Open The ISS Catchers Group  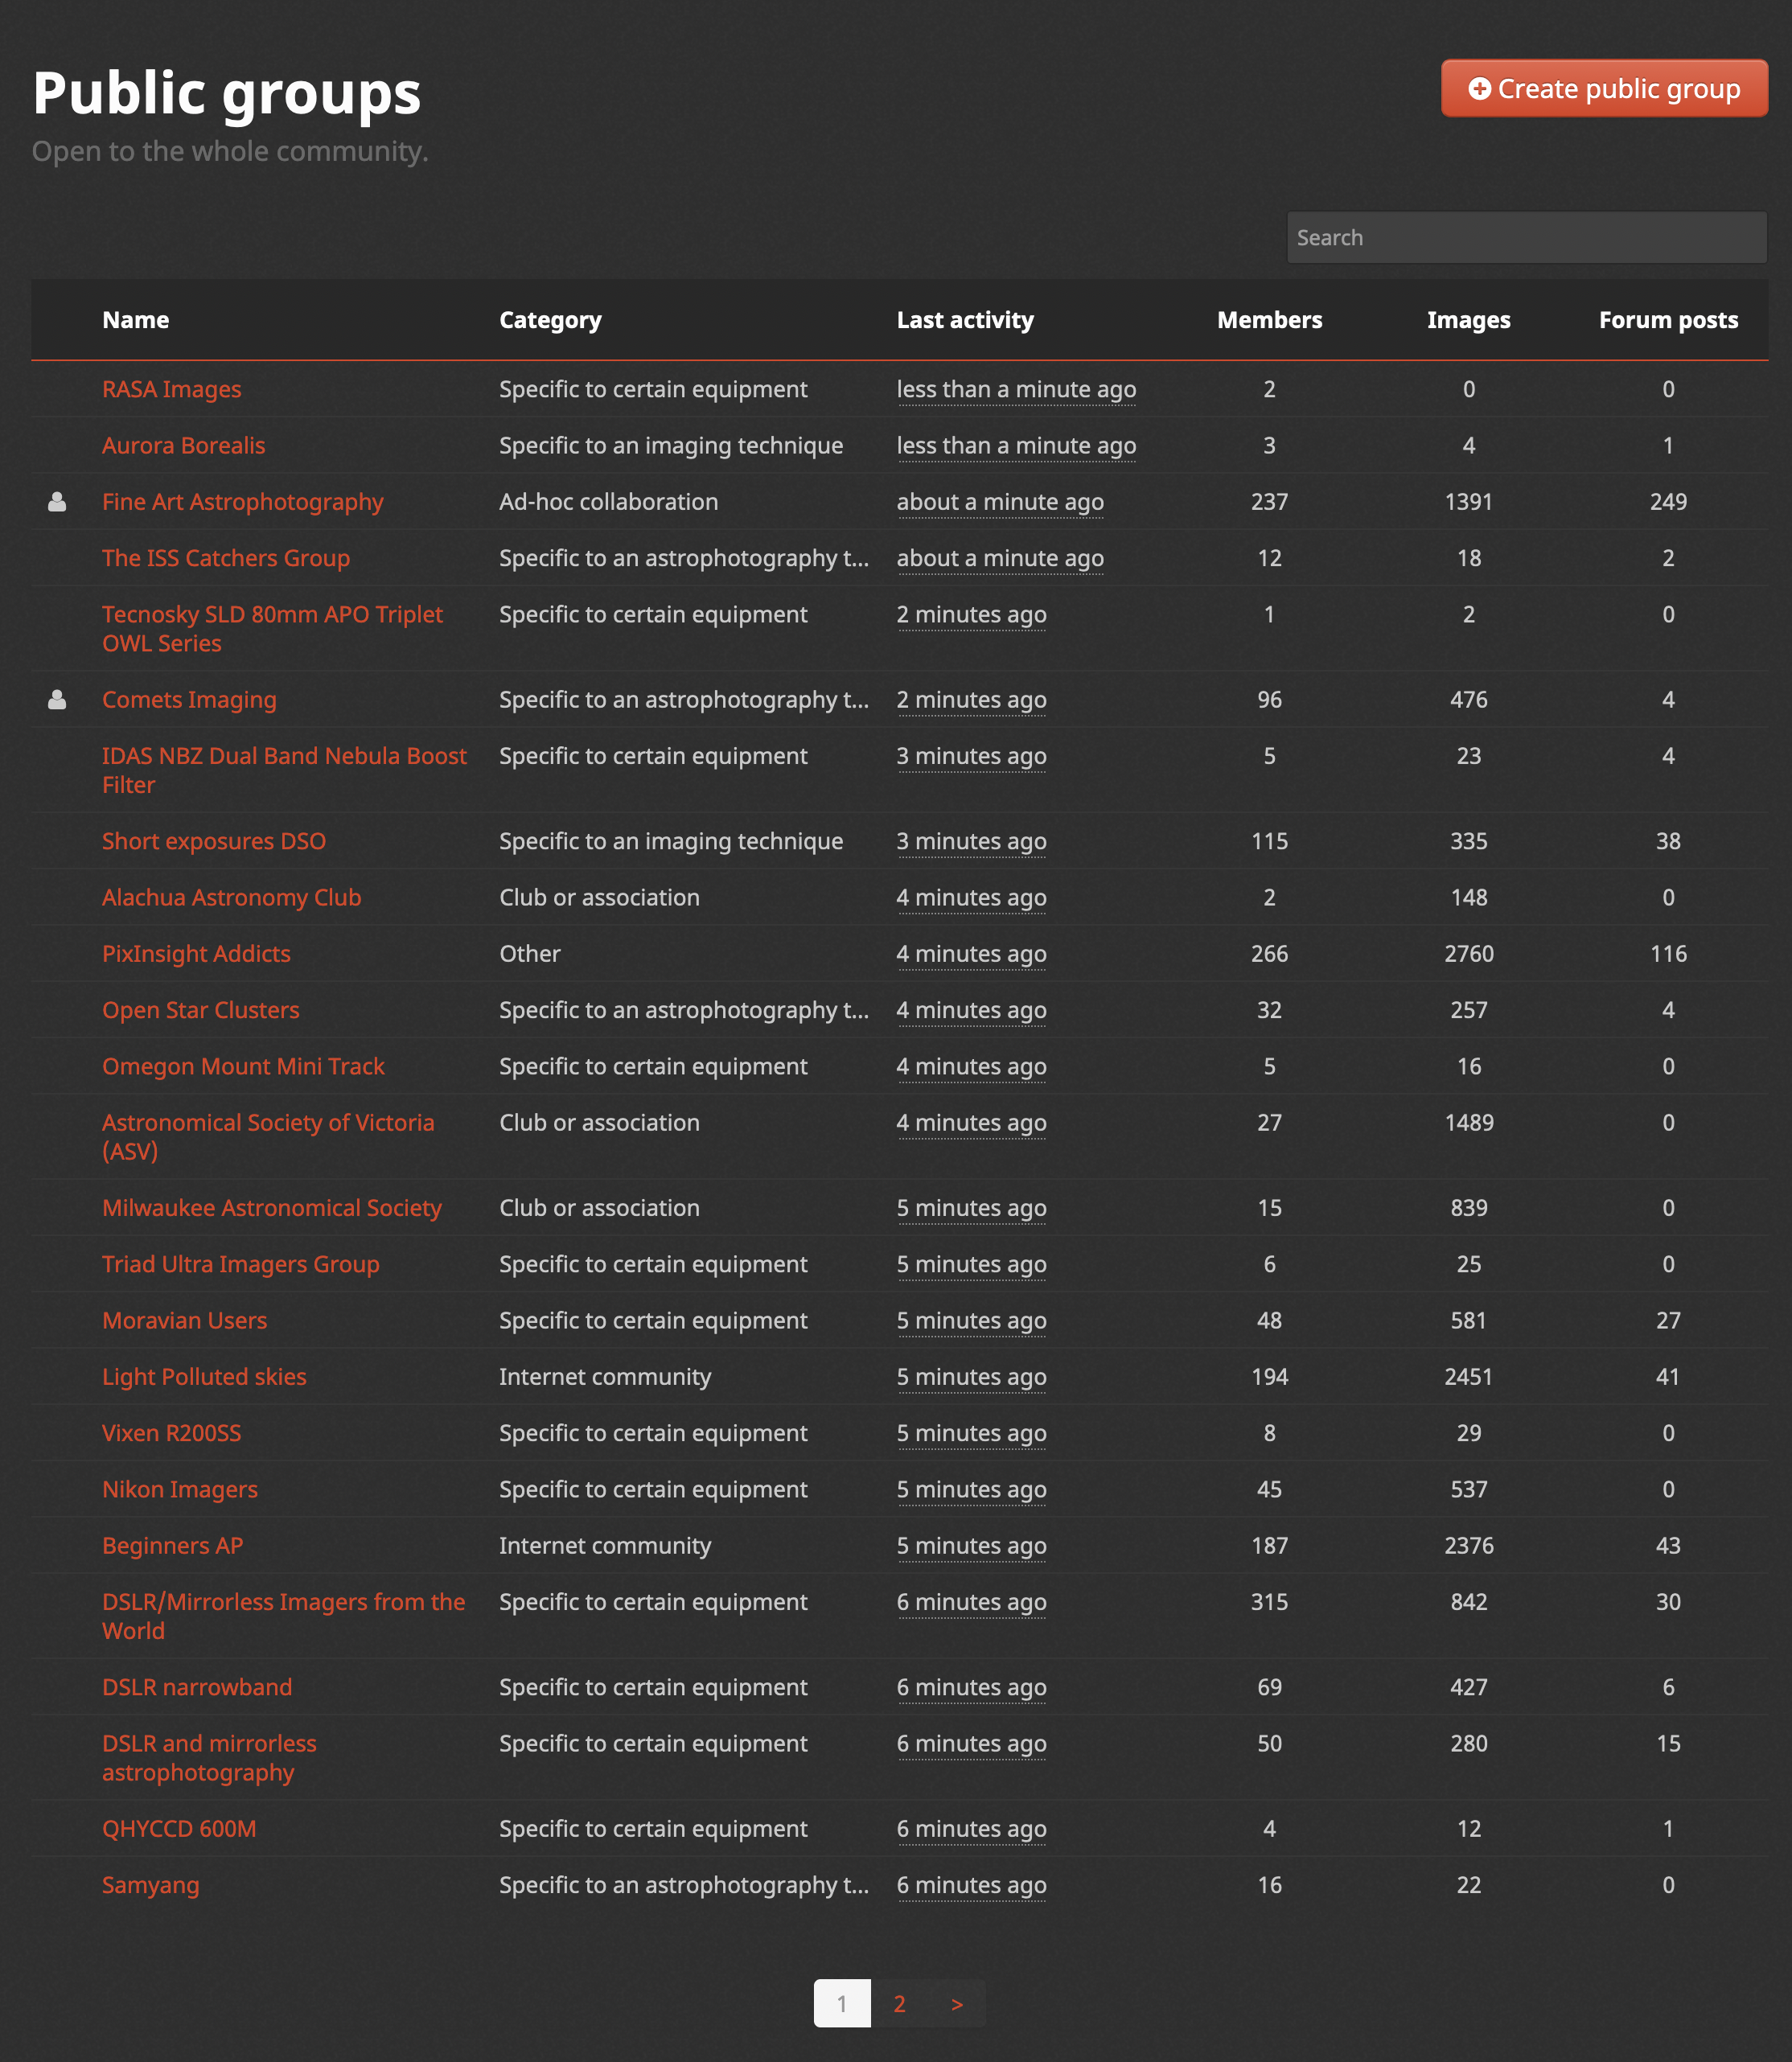point(226,558)
